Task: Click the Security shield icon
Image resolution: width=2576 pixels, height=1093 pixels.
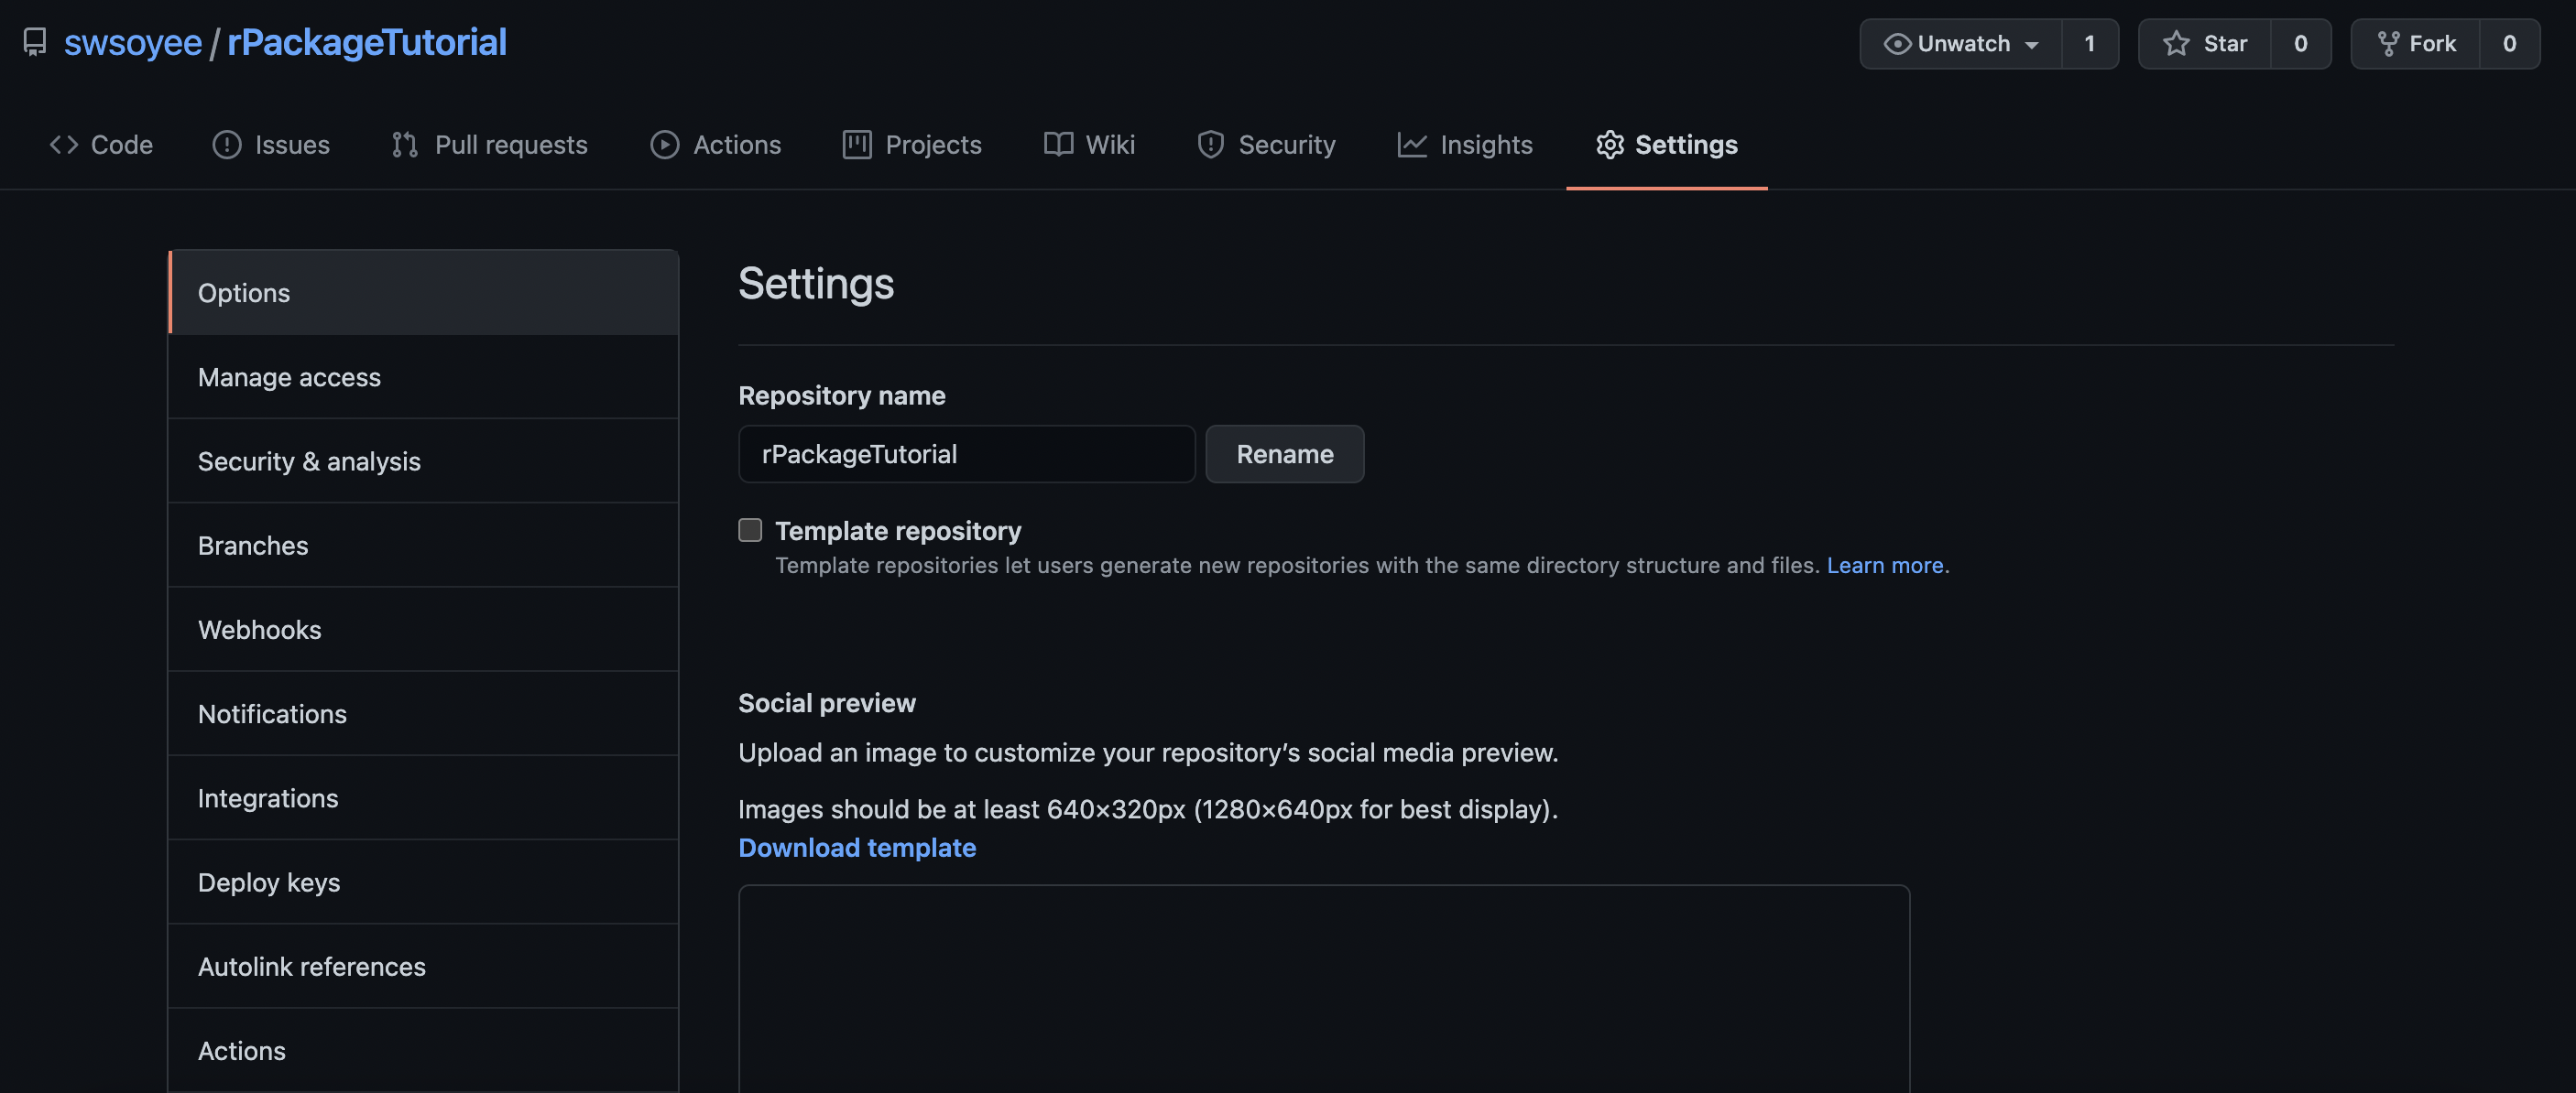Action: (1210, 145)
